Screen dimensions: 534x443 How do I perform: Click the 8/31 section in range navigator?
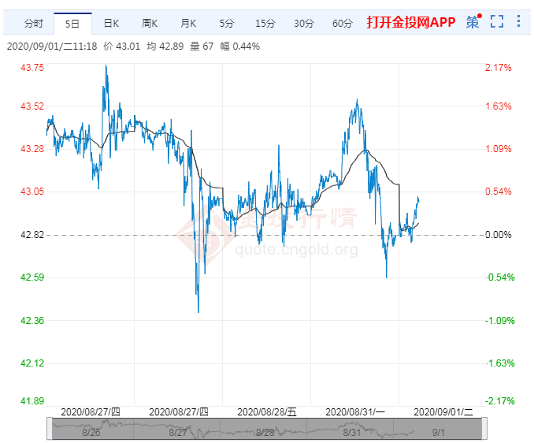pyautogui.click(x=352, y=433)
